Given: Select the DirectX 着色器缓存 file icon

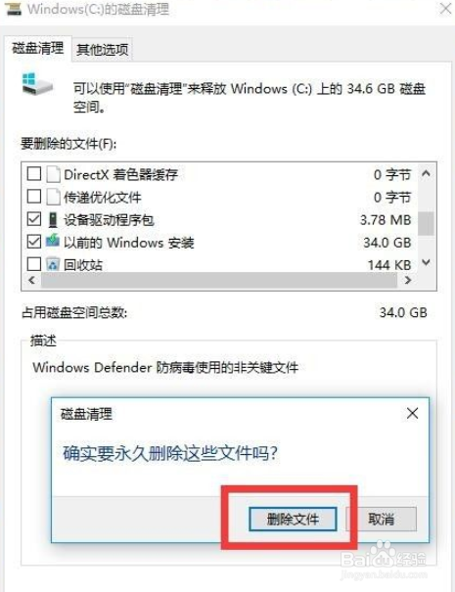Looking at the screenshot, I should click(x=53, y=174).
